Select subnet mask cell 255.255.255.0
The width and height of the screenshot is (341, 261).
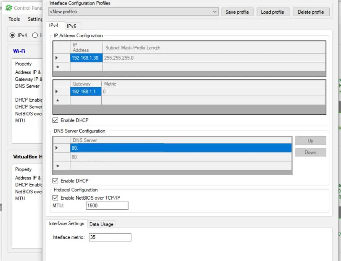214,58
